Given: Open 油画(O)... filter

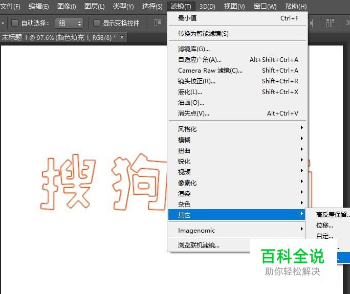Looking at the screenshot, I should (x=237, y=102).
